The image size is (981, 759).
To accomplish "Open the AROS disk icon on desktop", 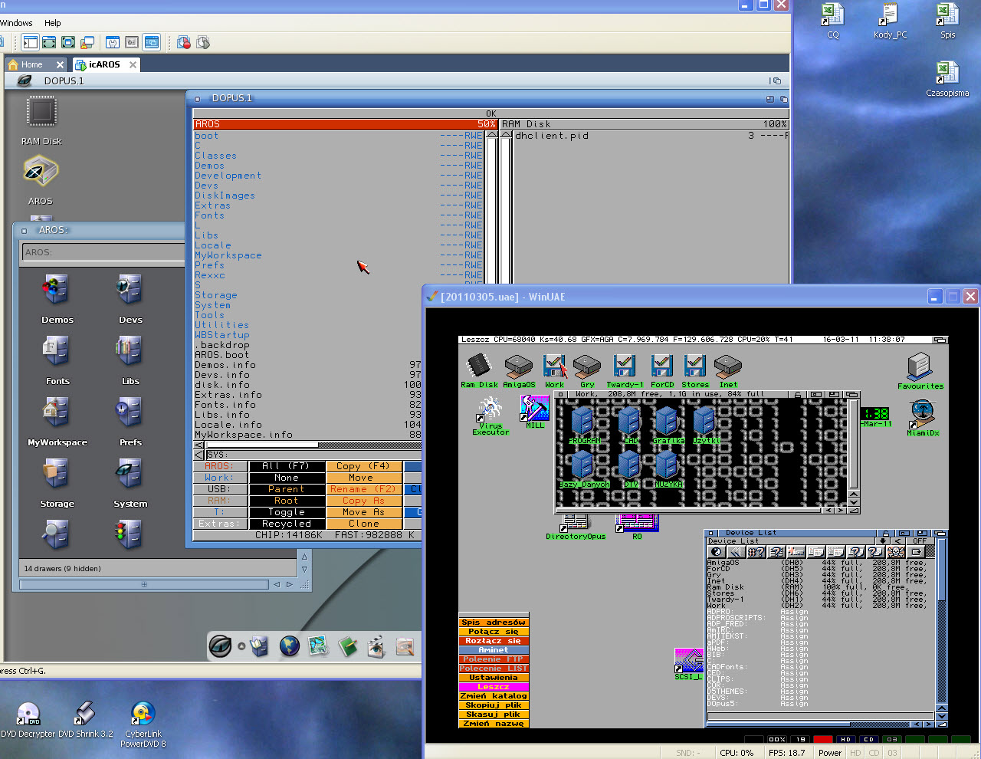I will [41, 180].
